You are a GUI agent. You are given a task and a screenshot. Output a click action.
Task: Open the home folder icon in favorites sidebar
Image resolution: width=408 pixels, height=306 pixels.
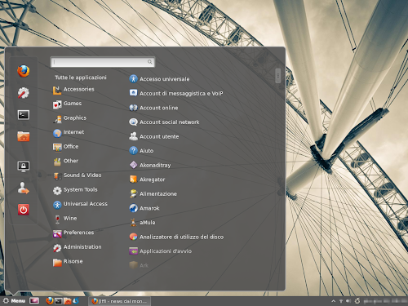24,136
